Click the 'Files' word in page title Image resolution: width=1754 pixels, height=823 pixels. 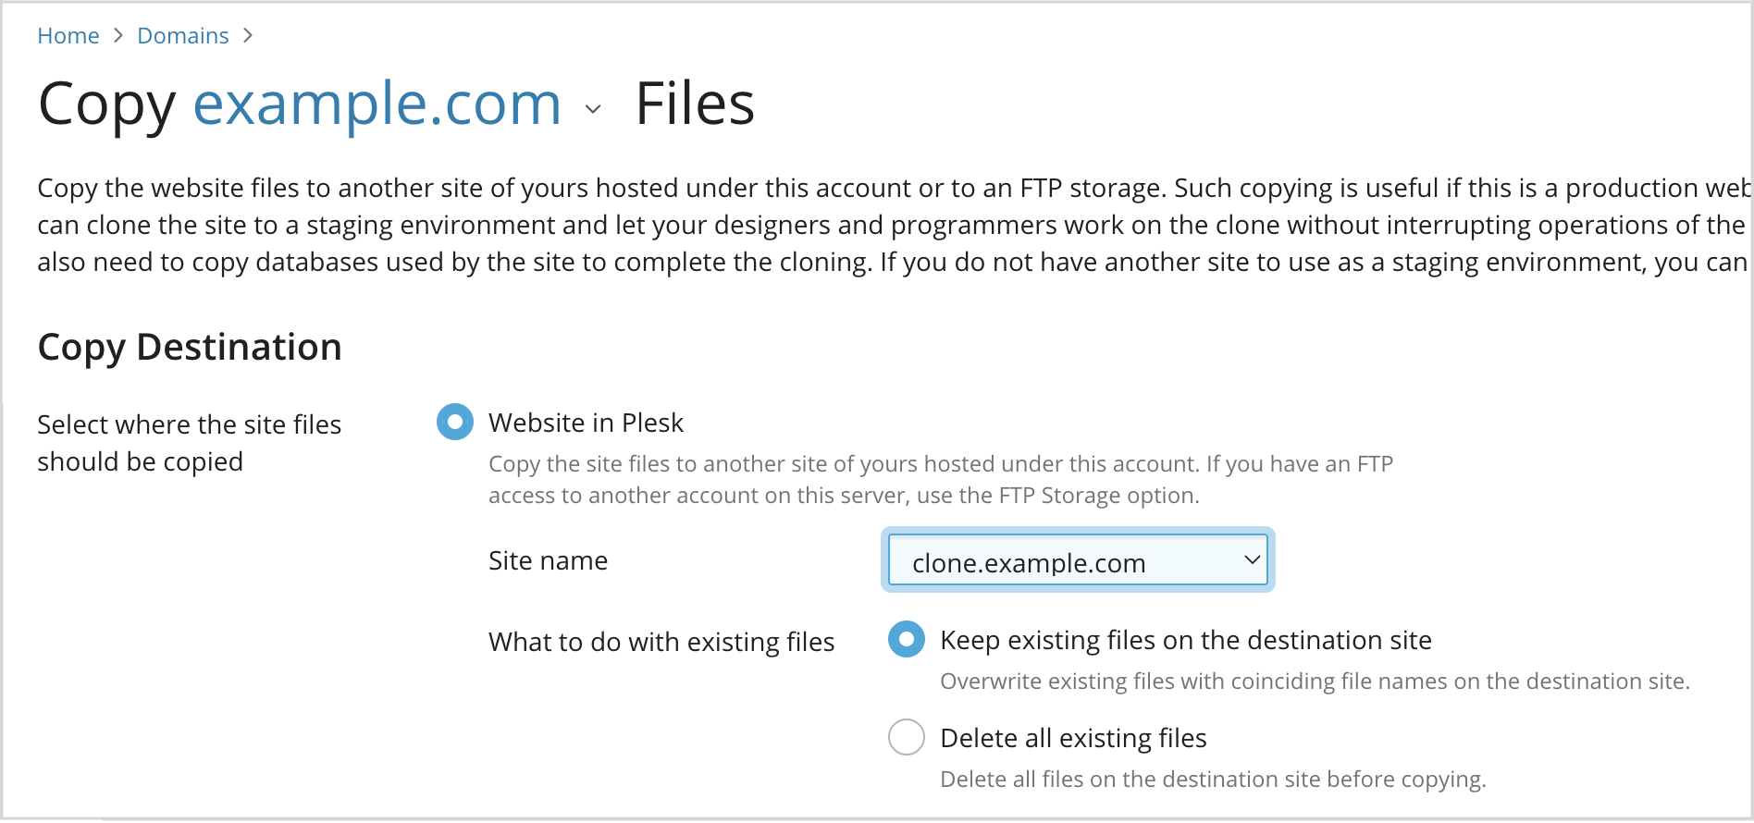point(695,104)
